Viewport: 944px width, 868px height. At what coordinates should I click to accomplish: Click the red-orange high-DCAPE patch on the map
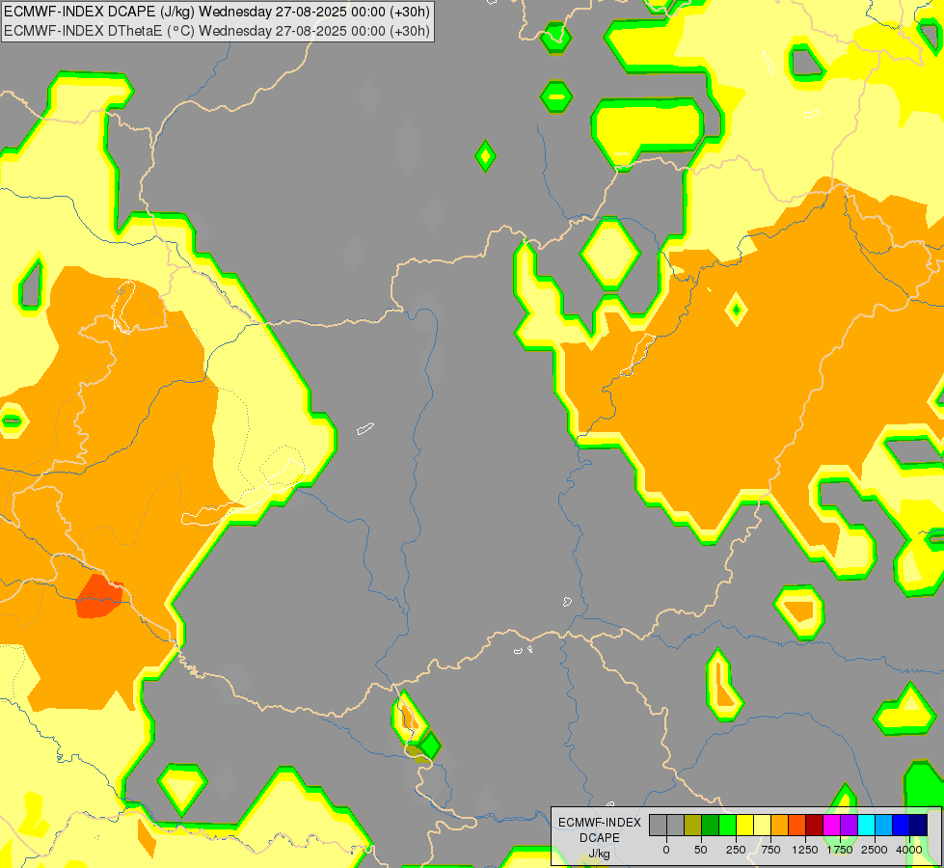coord(99,596)
